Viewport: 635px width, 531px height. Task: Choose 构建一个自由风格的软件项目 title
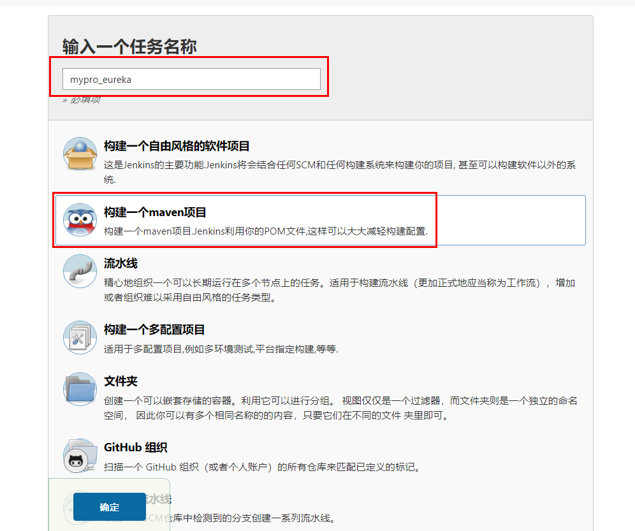[x=177, y=146]
